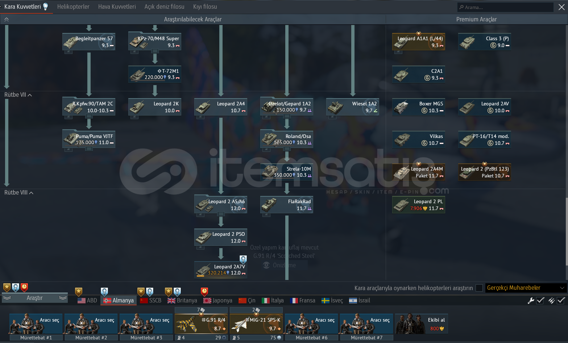Select the premium Boxer MGS vehicle
568x343 pixels.
coord(419,107)
